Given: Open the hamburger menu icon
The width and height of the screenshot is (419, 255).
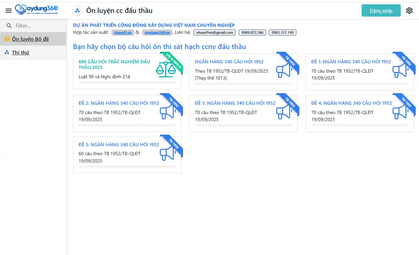Looking at the screenshot, I should [9, 11].
